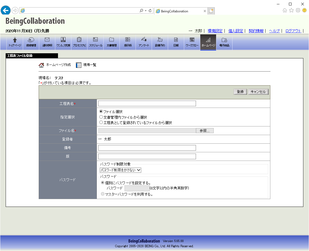The image size is (309, 251).
Task: Focus the 備考 input field
Action: (x=147, y=148)
